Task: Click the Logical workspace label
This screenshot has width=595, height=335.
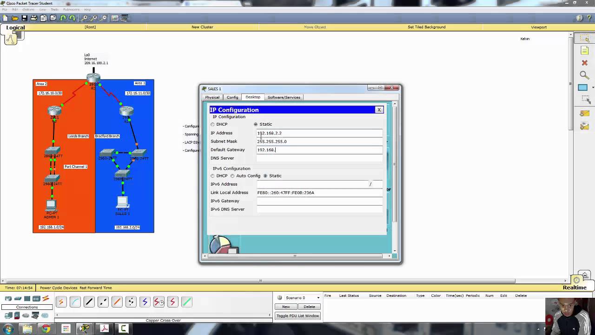Action: [x=15, y=27]
